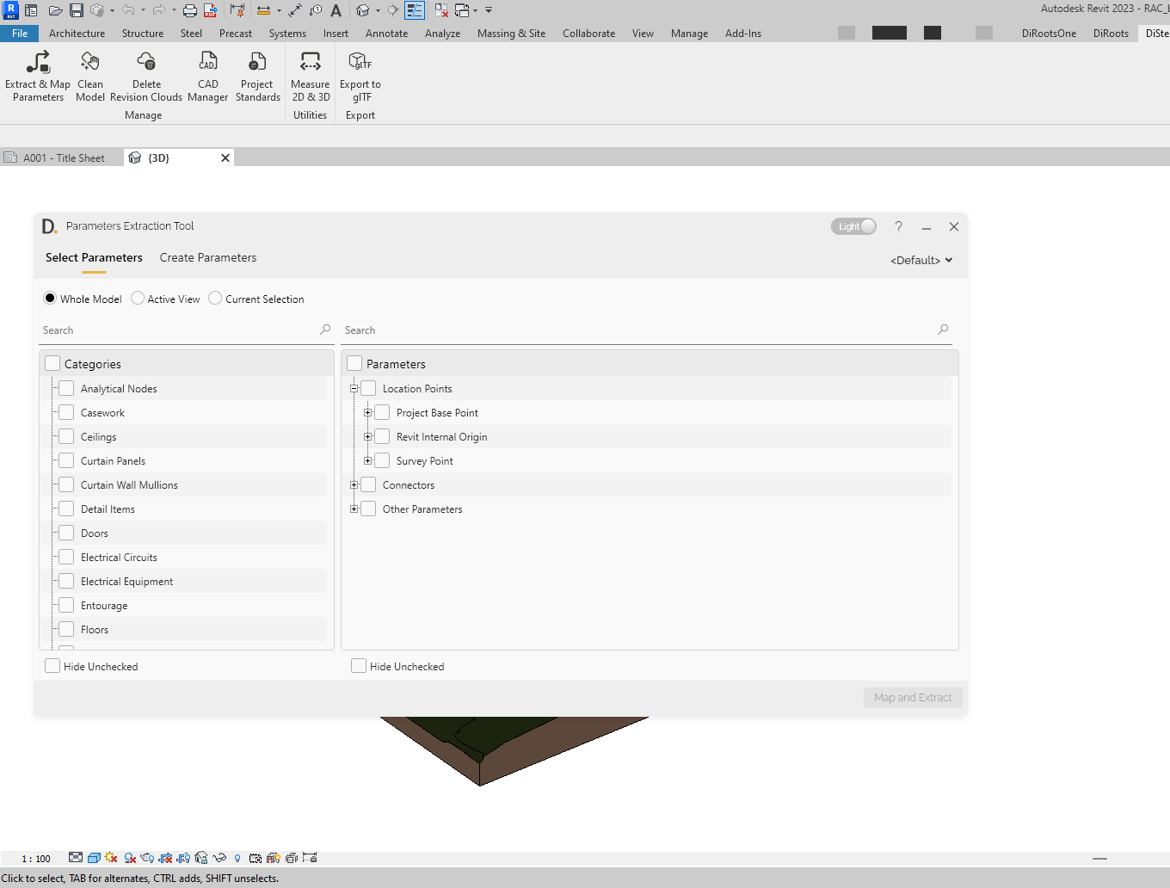The image size is (1170, 888).
Task: Expand the Survey Point node
Action: coord(368,460)
